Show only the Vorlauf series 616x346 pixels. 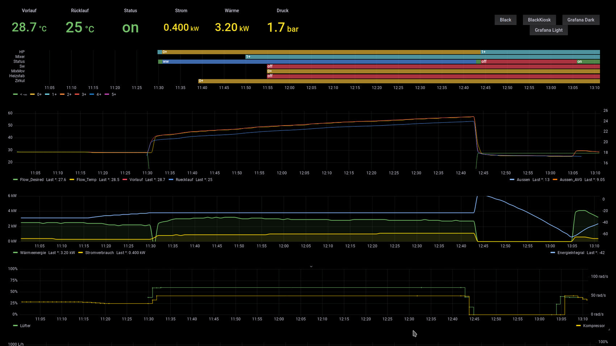(136, 180)
